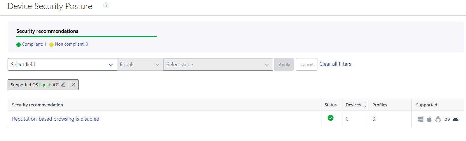The width and height of the screenshot is (466, 141).
Task: Filter by Compliant: 1 indicator
Action: coord(31,44)
